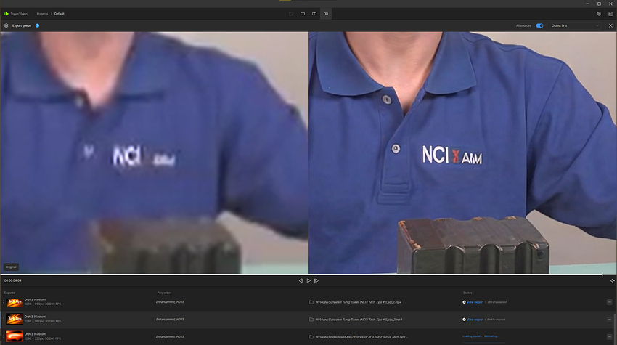
Task: Click View export for slp_2.mp4
Action: (x=475, y=320)
